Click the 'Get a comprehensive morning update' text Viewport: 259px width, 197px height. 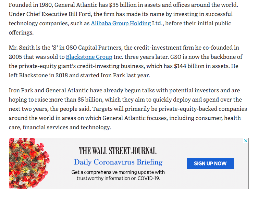[x=118, y=172]
